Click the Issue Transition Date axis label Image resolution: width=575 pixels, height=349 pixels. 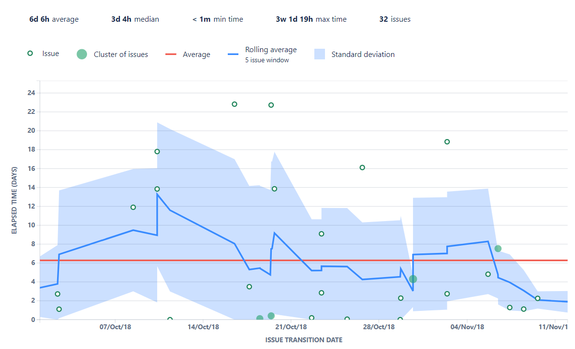pyautogui.click(x=304, y=340)
